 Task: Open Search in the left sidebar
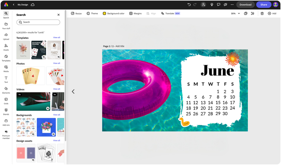[6, 15]
